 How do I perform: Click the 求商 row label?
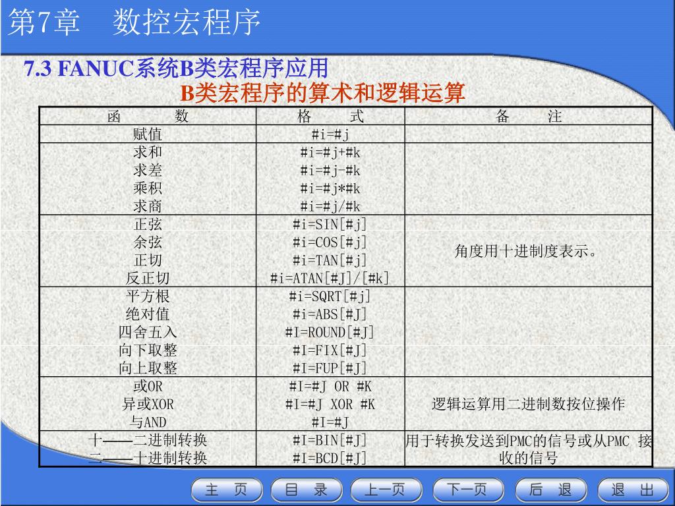[x=148, y=206]
